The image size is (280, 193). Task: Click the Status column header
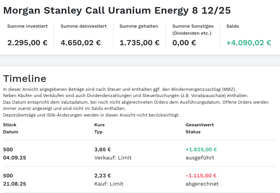(x=193, y=132)
